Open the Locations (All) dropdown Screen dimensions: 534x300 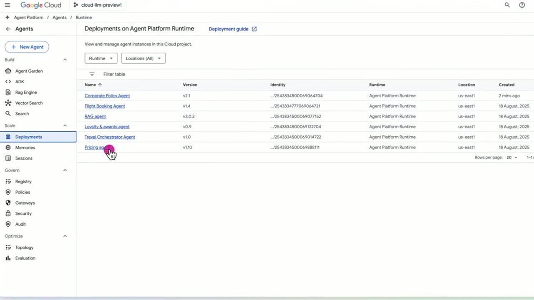point(144,58)
